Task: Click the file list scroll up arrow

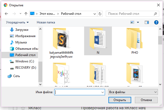Action: (x=160, y=29)
